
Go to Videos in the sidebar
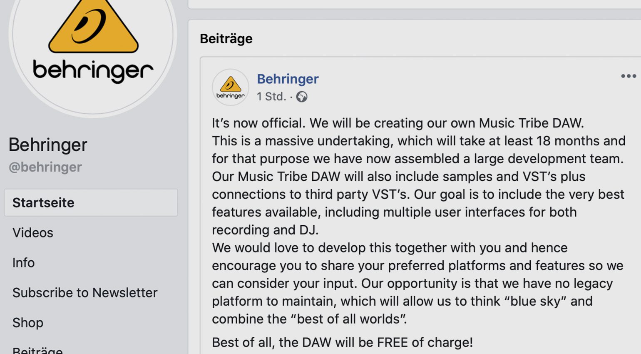pos(33,232)
